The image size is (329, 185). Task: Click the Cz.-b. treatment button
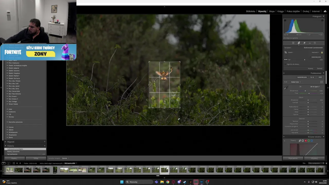[x=312, y=77]
